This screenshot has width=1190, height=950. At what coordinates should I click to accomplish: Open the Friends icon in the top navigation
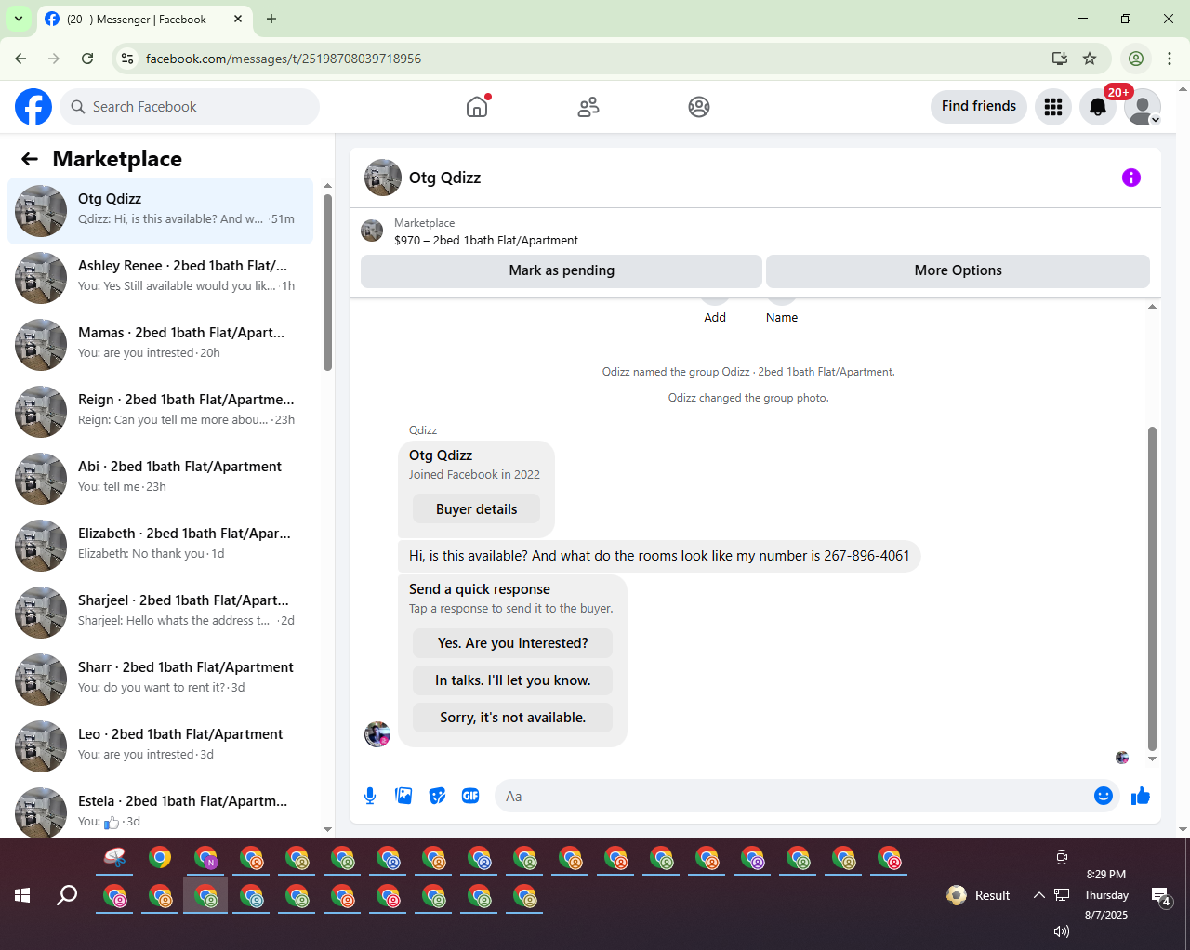pos(588,107)
